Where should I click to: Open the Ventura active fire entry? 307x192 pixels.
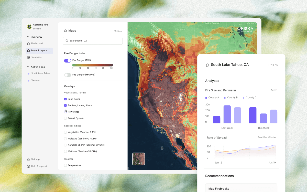pyautogui.click(x=35, y=80)
